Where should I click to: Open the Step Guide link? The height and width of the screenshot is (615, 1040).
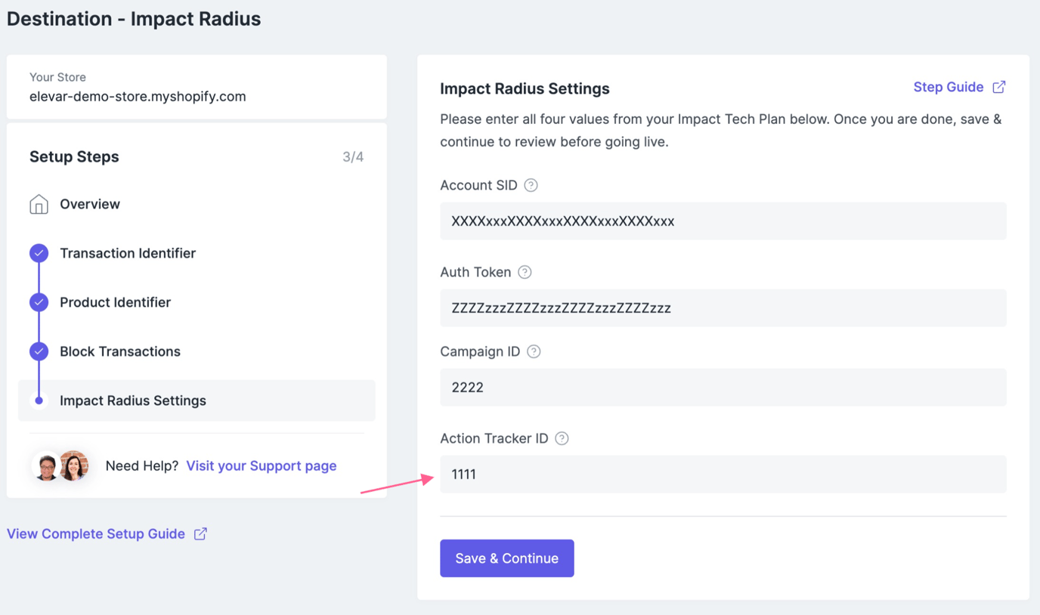[948, 86]
